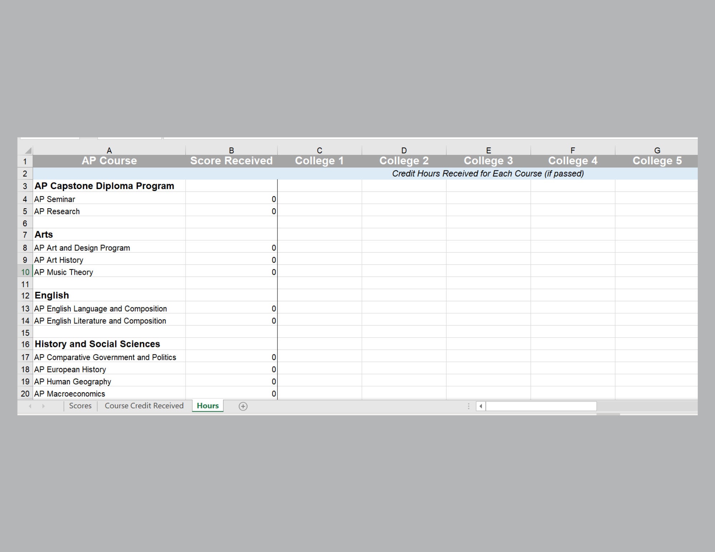This screenshot has height=552, width=715.
Task: Select column A by its header
Action: point(109,150)
